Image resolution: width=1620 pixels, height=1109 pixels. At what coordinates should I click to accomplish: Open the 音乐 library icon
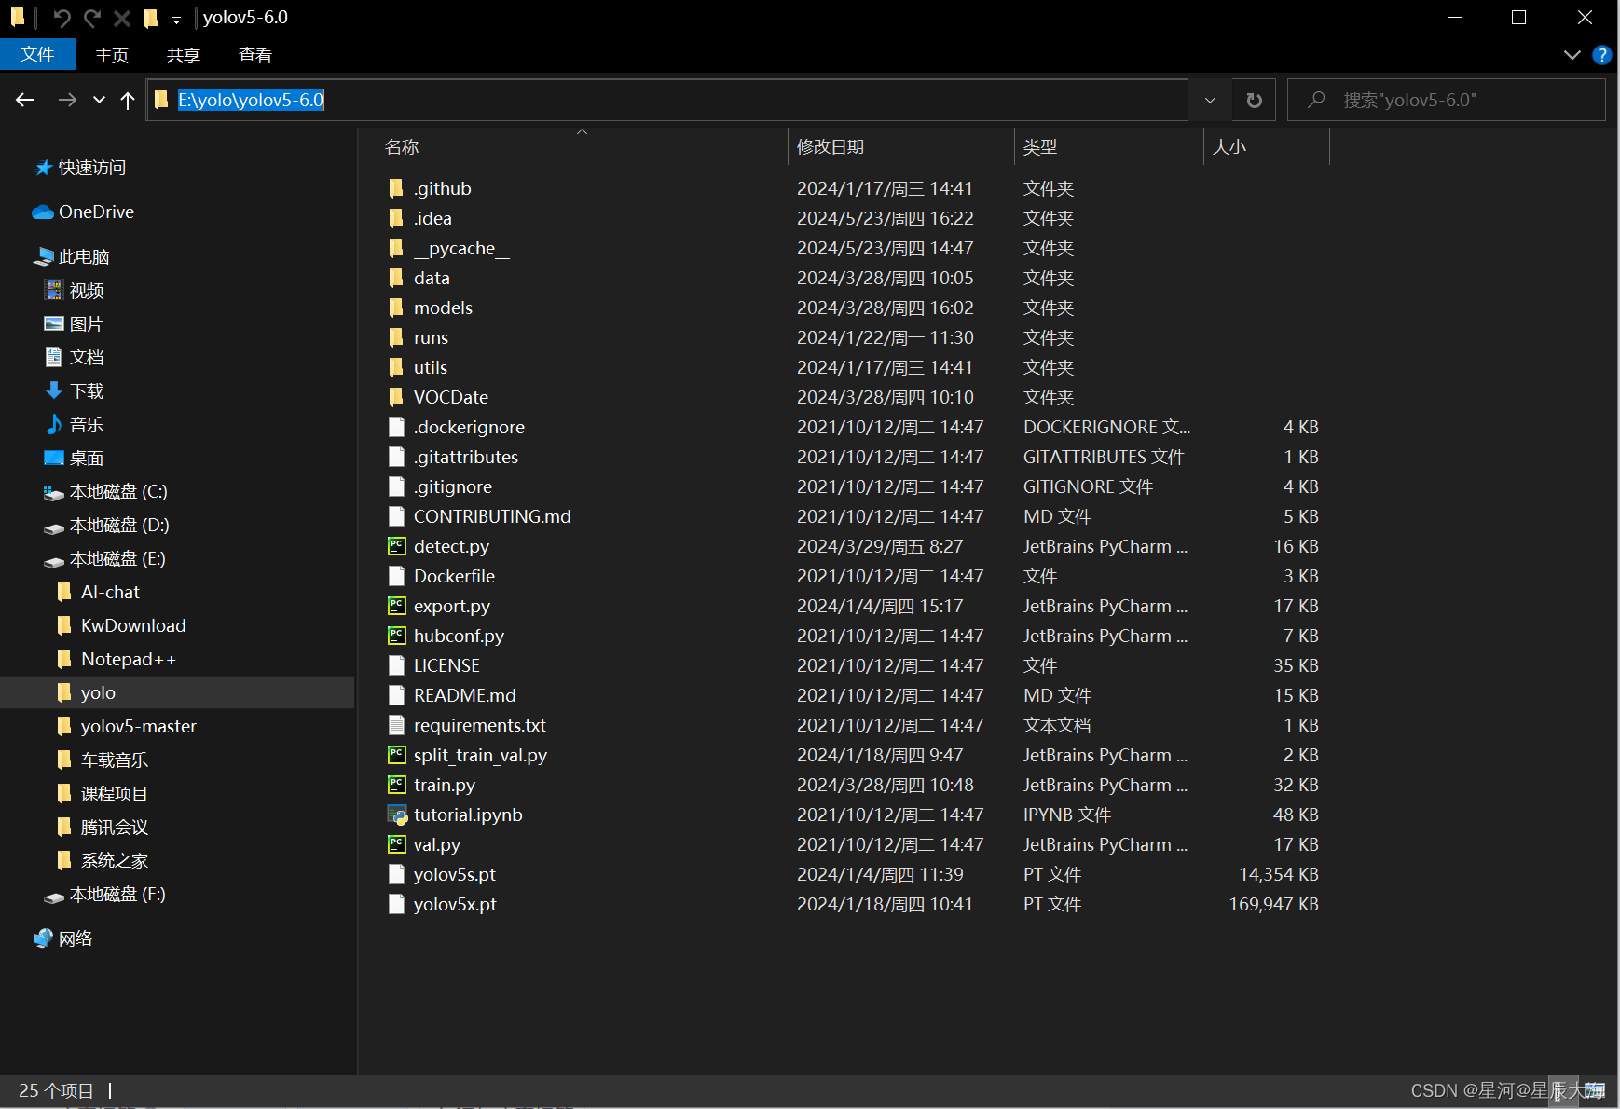(x=54, y=424)
